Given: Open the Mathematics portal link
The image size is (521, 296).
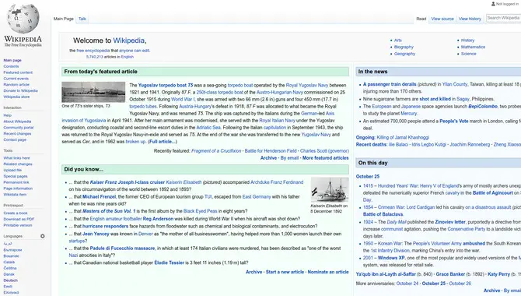Looking at the screenshot, I should (x=473, y=47).
